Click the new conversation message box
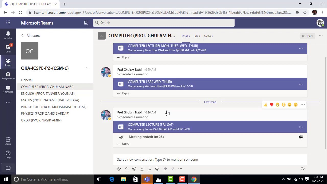Viewport: 327px width, 184px height. tap(210, 159)
